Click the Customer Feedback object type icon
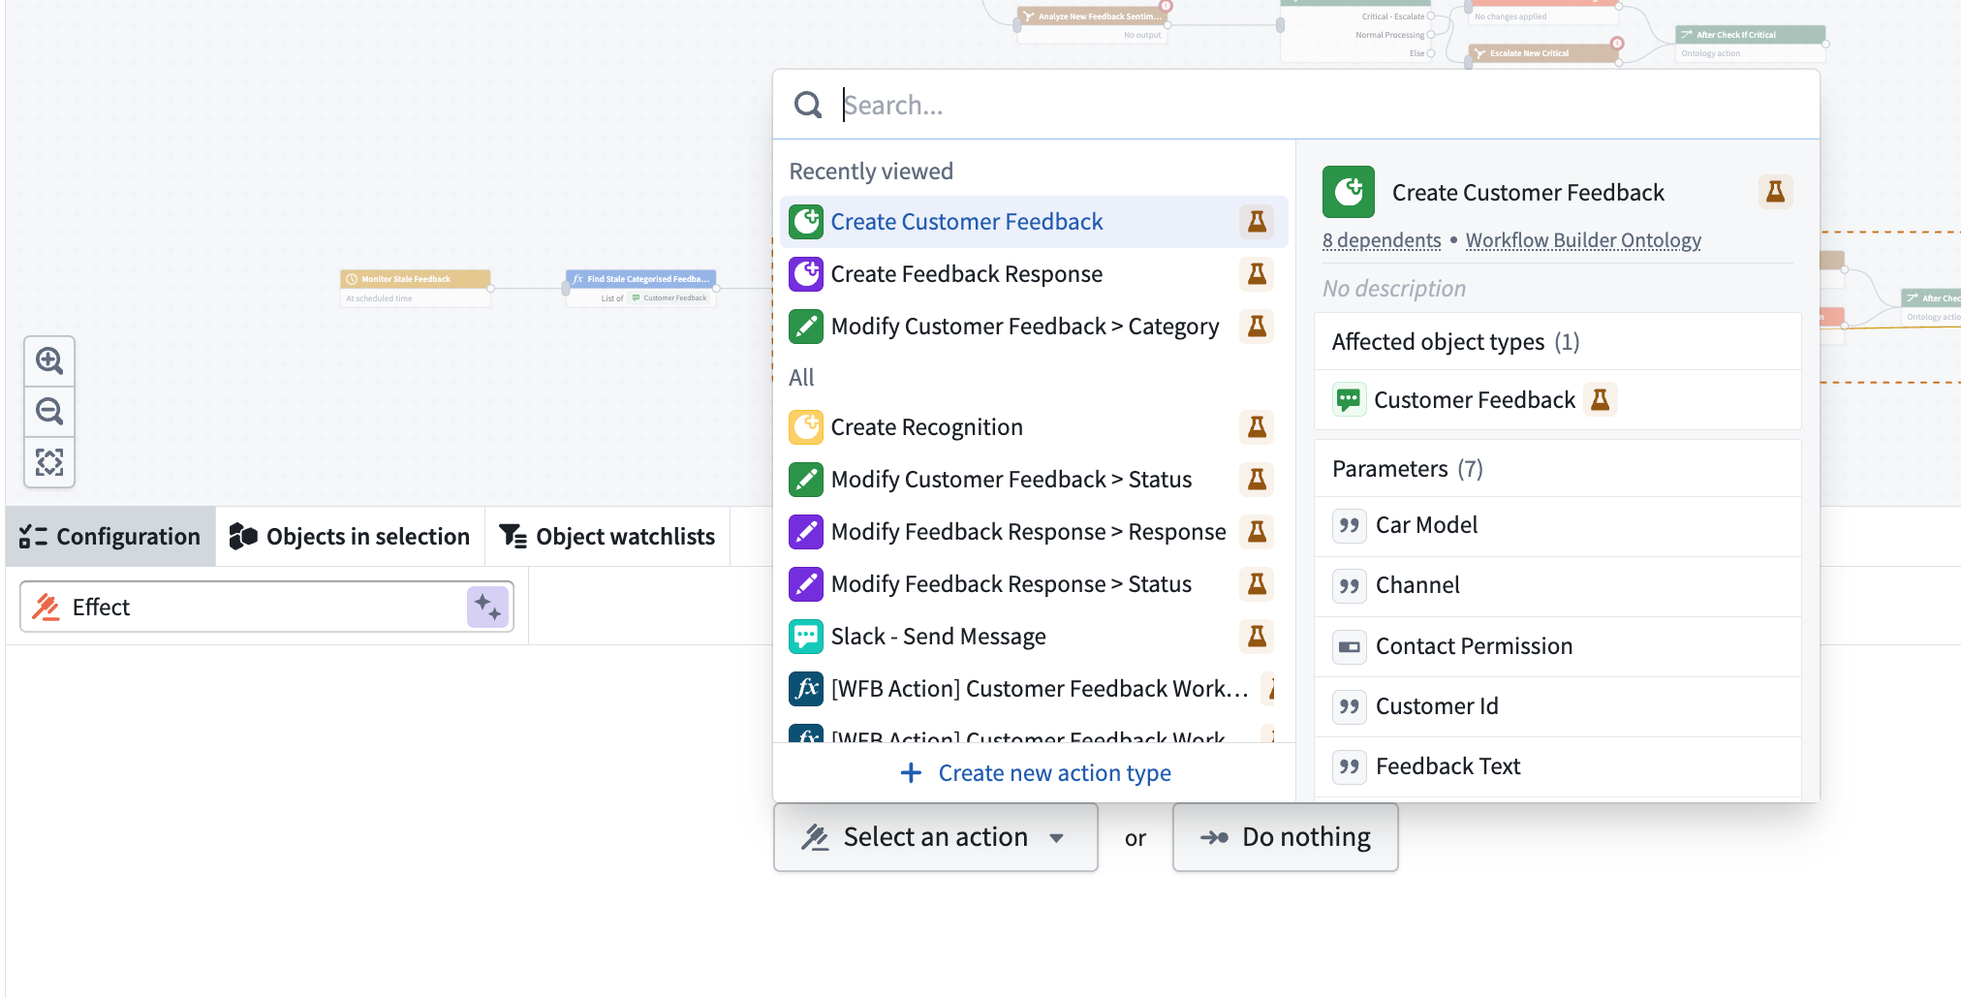This screenshot has width=1961, height=998. click(1349, 400)
